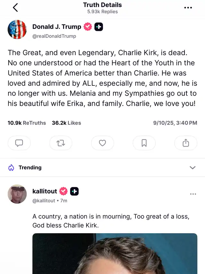Tap the share upload icon
Image resolution: width=205 pixels, height=274 pixels.
[x=186, y=143]
